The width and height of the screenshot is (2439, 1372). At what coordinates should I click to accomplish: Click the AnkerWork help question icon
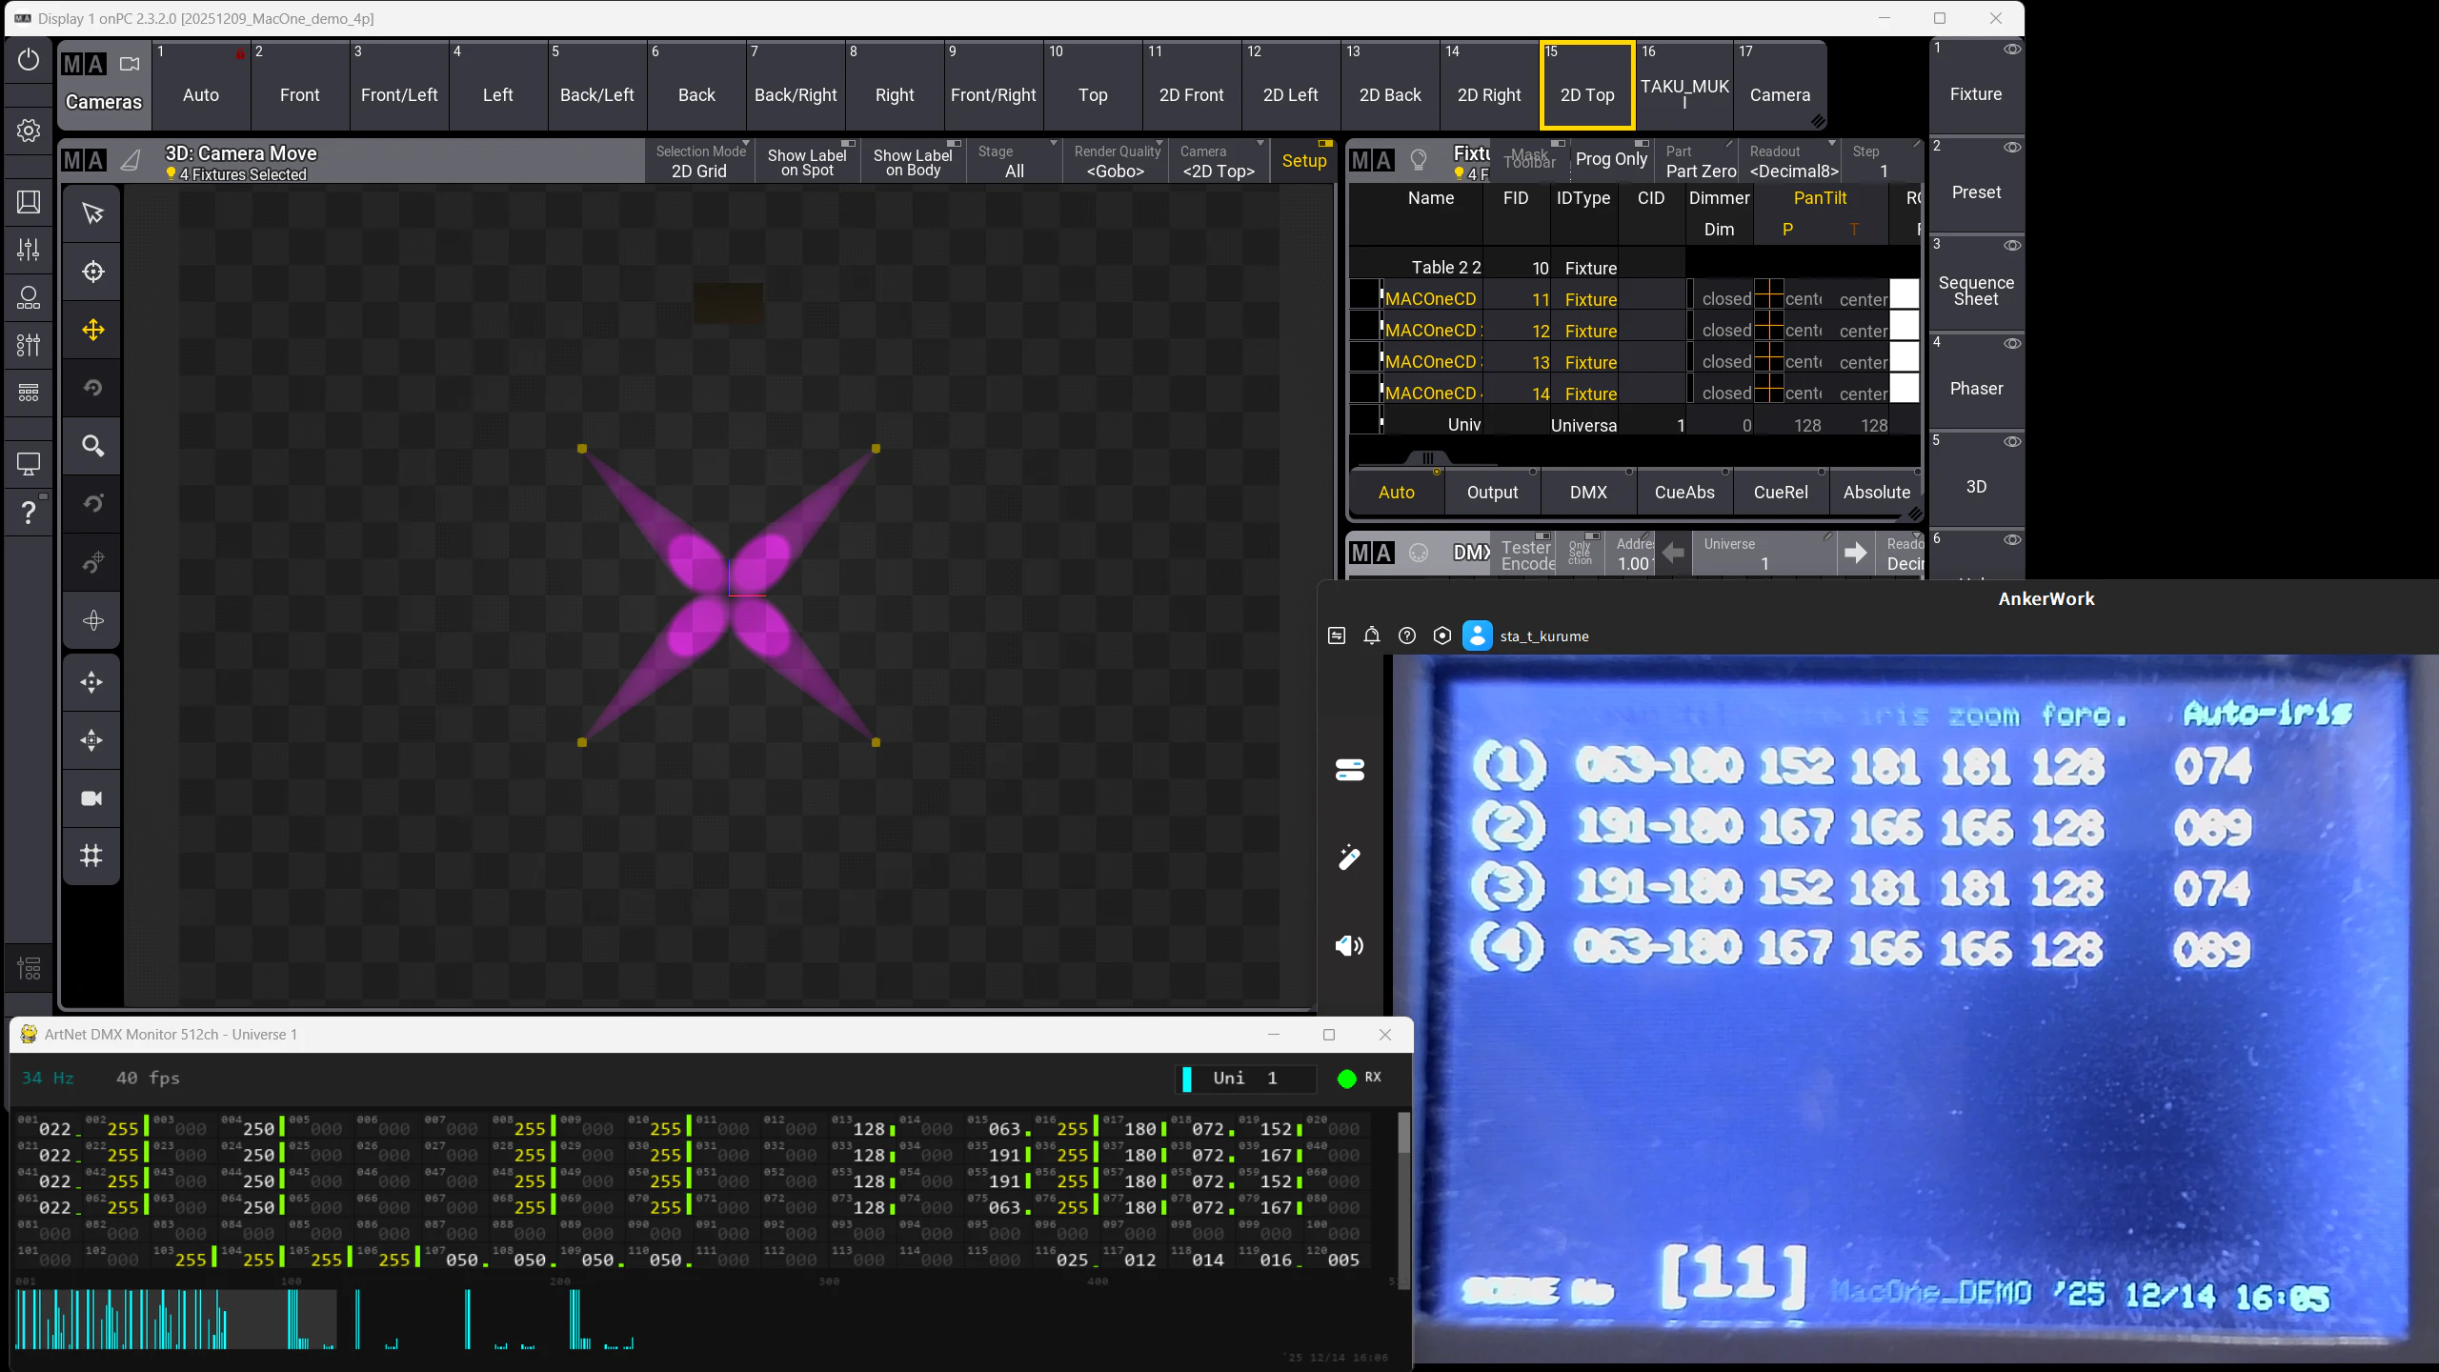click(1407, 636)
